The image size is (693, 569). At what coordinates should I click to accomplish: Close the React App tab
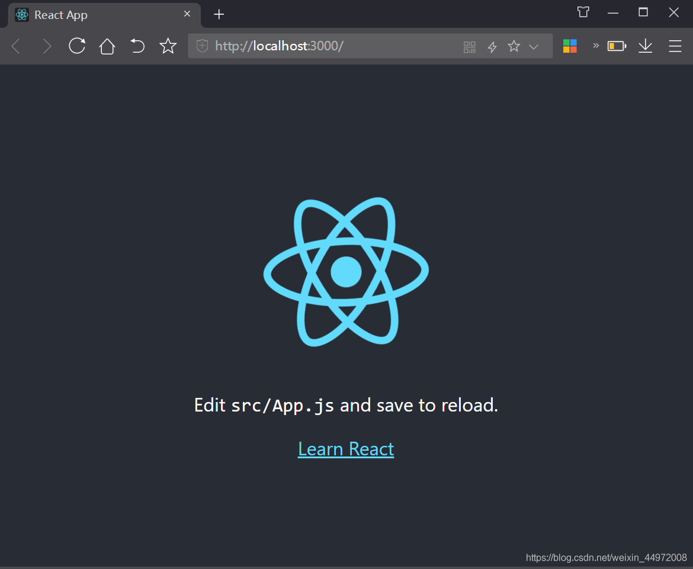click(187, 14)
